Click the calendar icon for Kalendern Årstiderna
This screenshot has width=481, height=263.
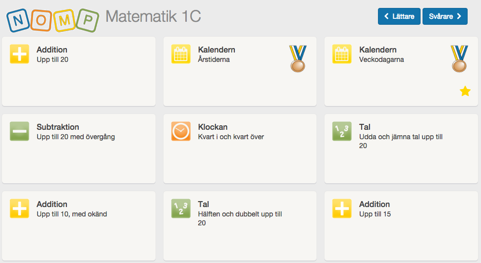181,54
